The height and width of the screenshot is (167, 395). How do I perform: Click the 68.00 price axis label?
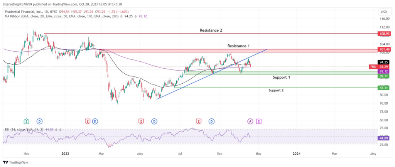pos(383,120)
